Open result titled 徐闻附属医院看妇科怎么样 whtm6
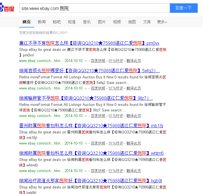 91,153
